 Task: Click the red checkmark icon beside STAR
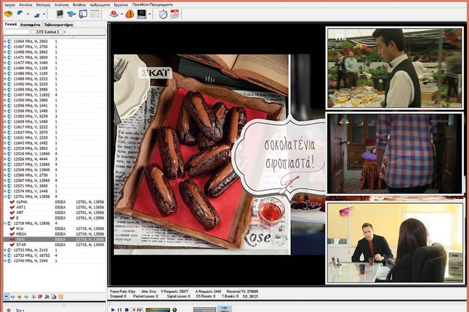tap(12, 245)
